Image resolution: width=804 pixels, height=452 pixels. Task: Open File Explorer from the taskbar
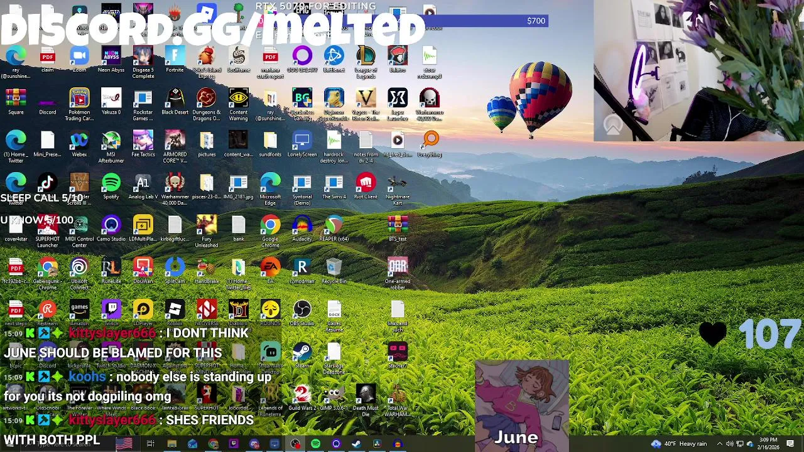pos(171,444)
